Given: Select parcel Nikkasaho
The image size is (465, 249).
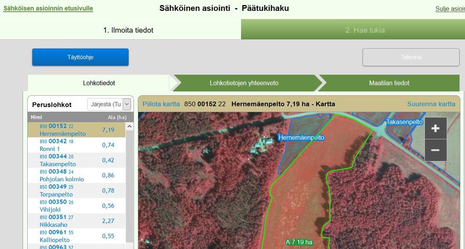Looking at the screenshot, I should point(76,221).
